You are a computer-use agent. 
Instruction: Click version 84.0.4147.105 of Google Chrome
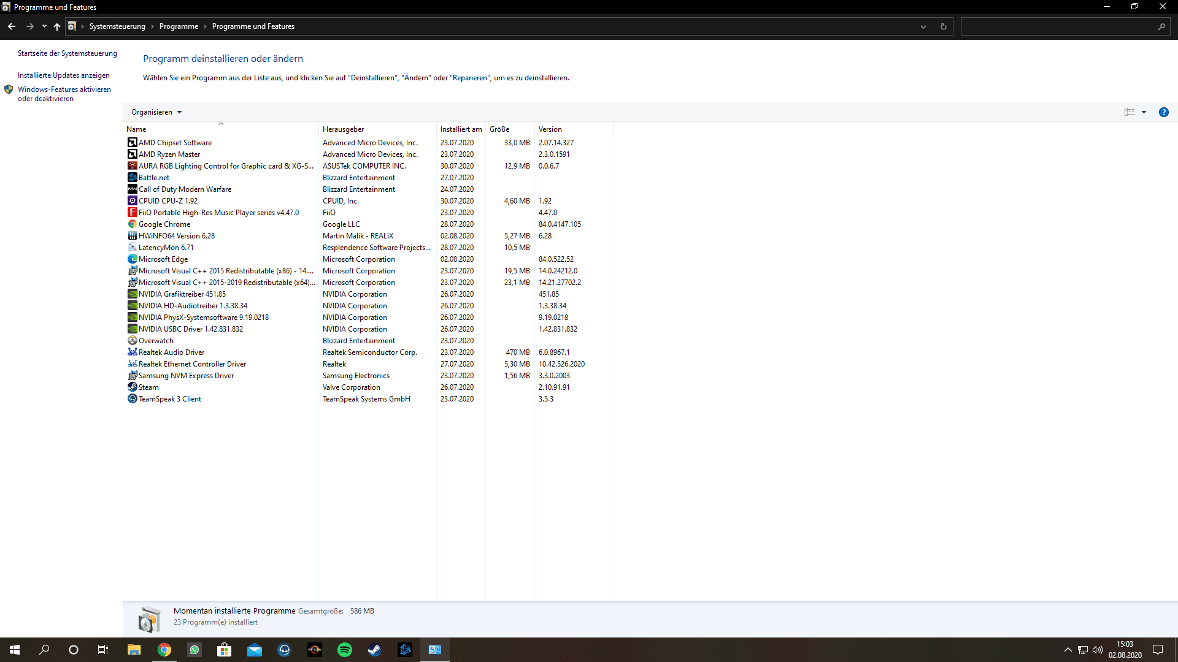(560, 224)
